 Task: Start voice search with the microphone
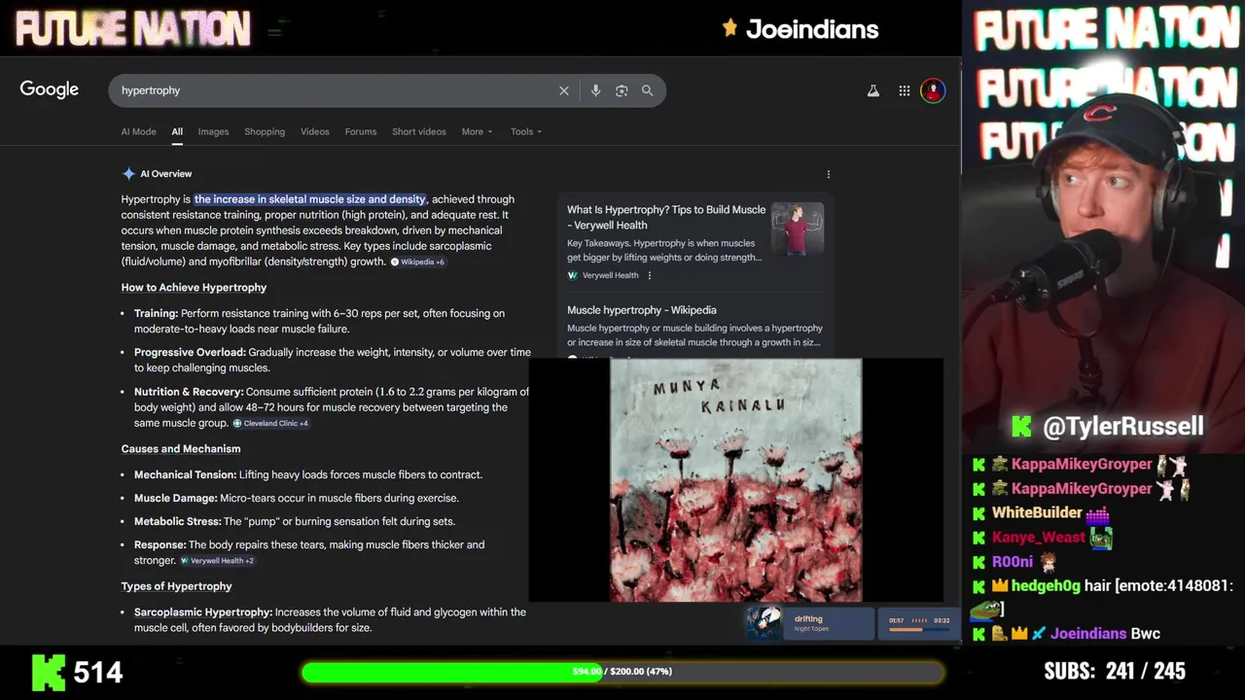[x=595, y=90]
